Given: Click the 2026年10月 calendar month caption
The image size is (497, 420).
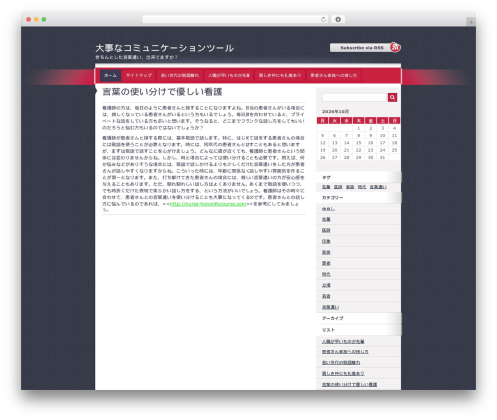Looking at the screenshot, I should [335, 112].
